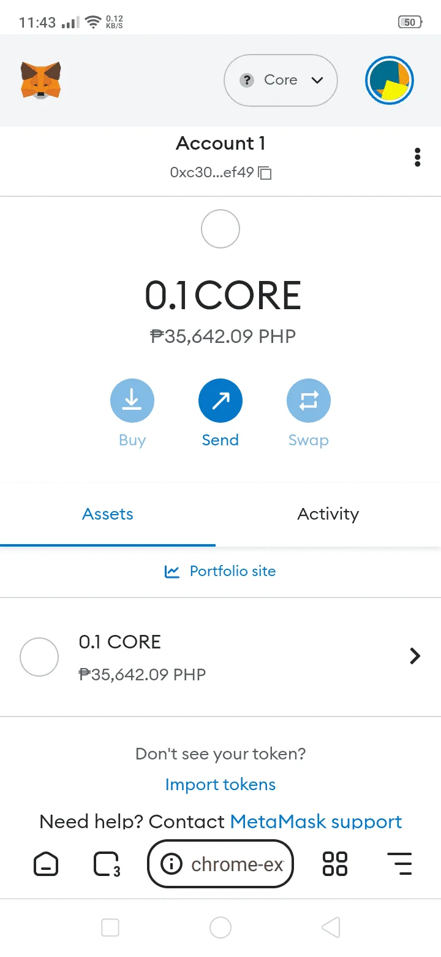Tap the Send arrow button

[x=221, y=401]
